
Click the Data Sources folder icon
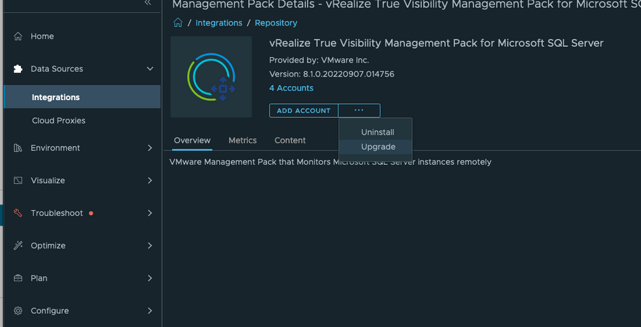pyautogui.click(x=18, y=69)
